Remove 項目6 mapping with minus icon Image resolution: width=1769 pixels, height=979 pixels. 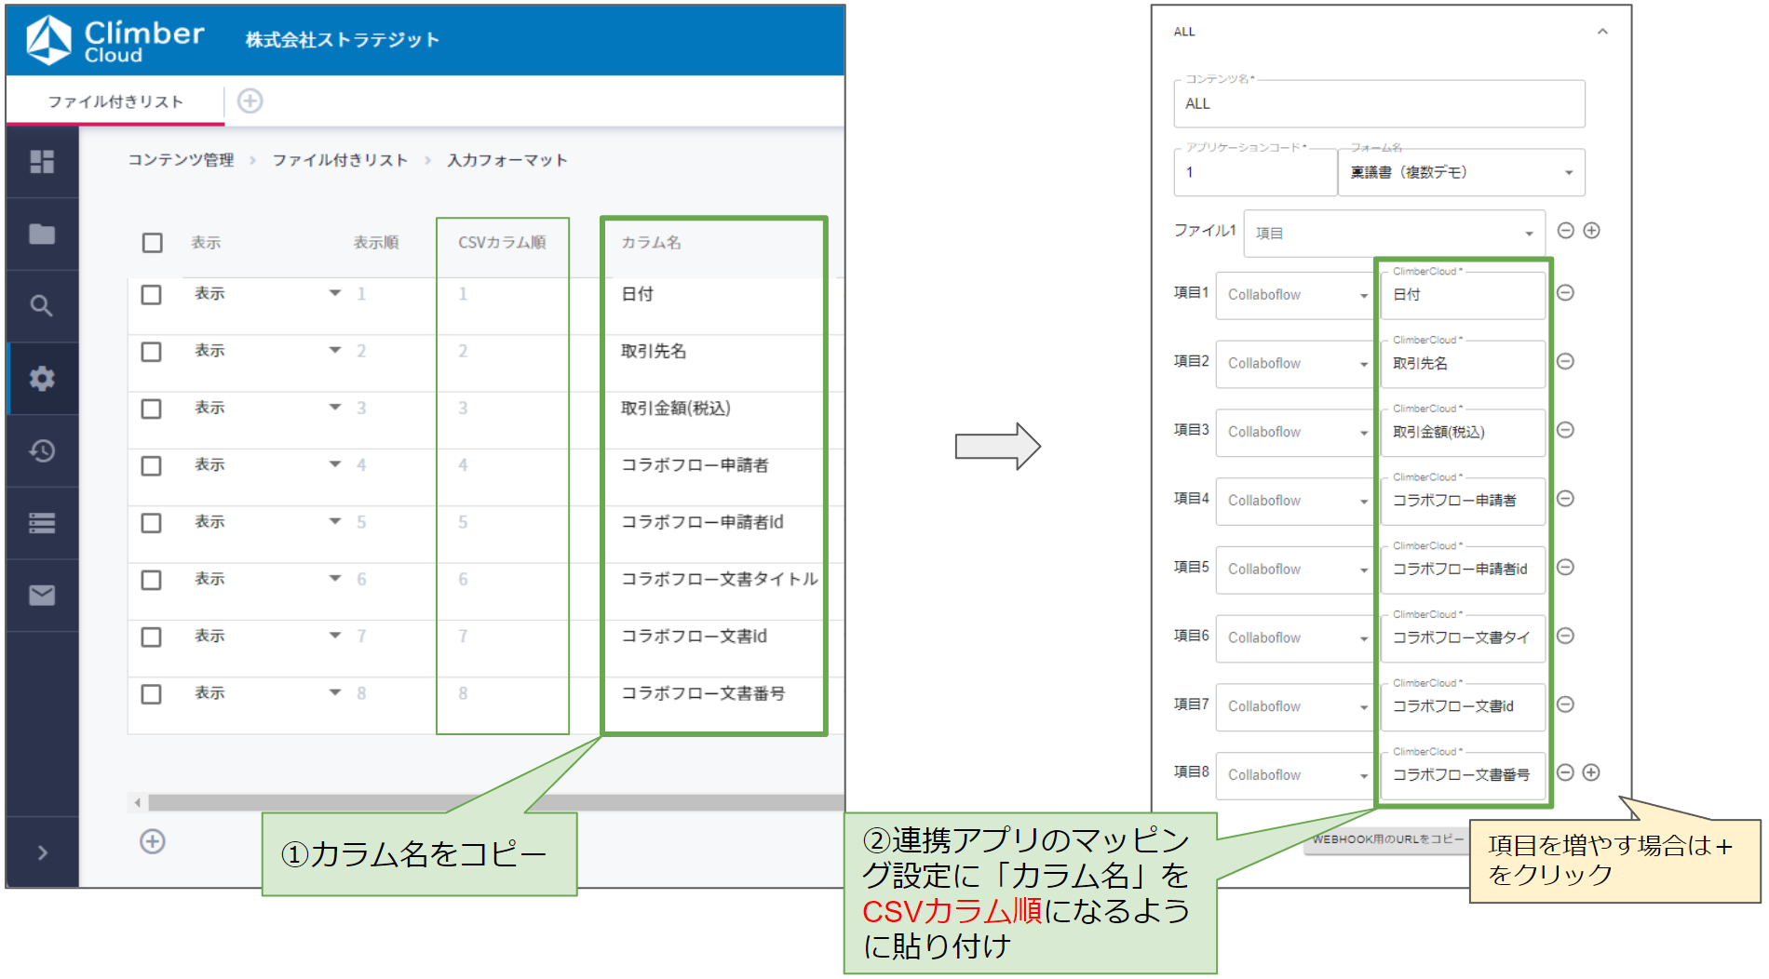pos(1566,637)
